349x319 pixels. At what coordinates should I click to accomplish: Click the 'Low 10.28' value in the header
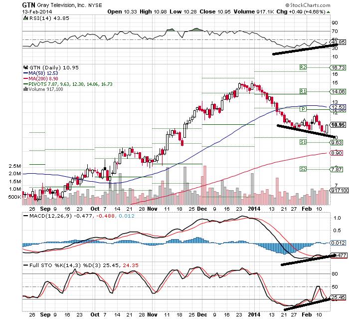pyautogui.click(x=183, y=11)
